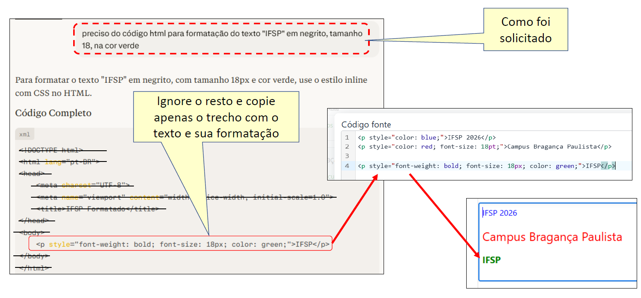
Task: Click the "Código fonte" dialog title
Action: [x=366, y=124]
